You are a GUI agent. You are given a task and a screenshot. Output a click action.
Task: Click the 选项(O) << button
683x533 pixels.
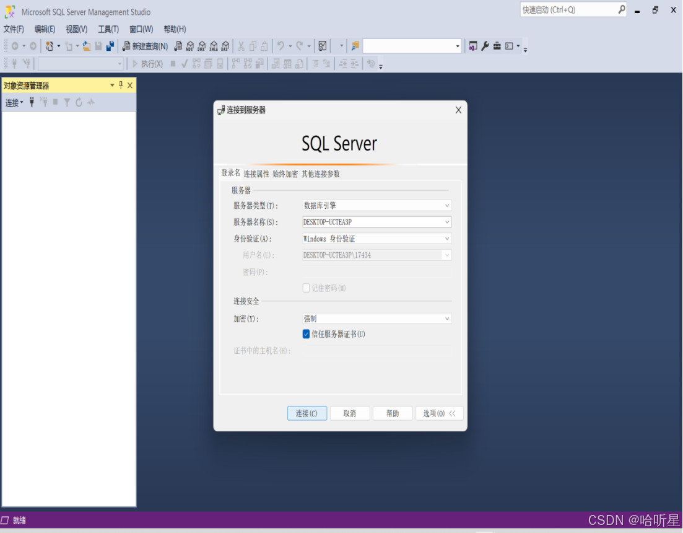(x=439, y=413)
